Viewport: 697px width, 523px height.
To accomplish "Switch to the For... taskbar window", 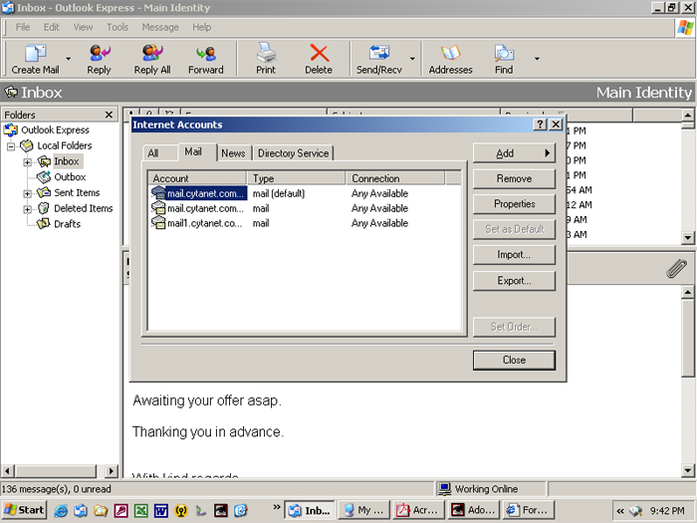I will (528, 510).
